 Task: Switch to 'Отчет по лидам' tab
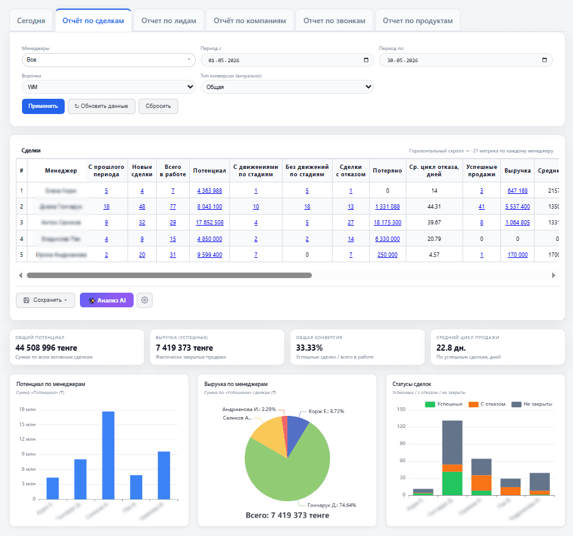click(169, 21)
